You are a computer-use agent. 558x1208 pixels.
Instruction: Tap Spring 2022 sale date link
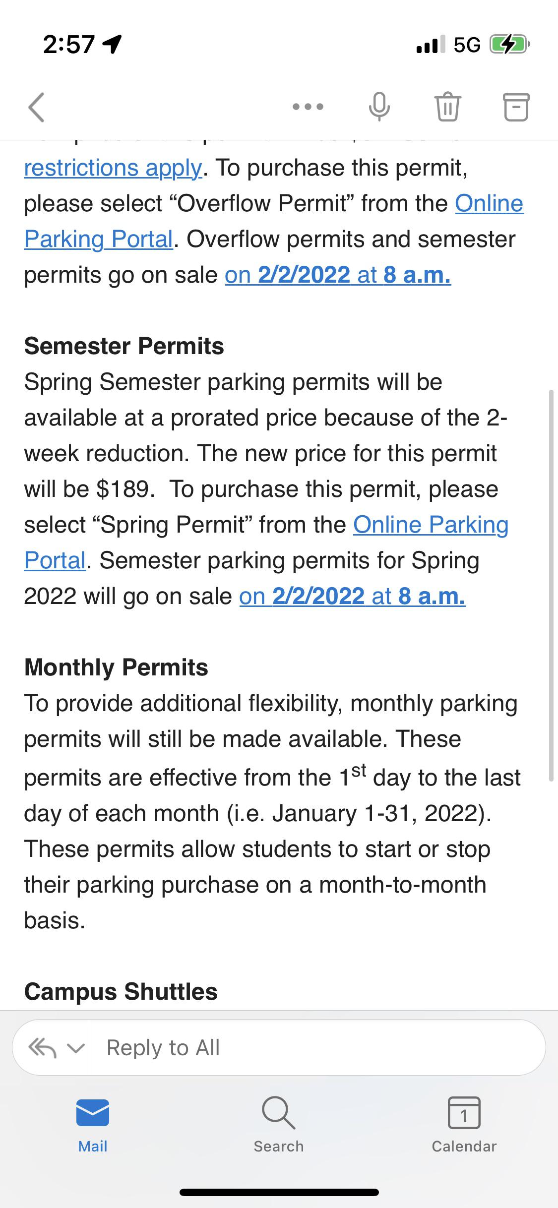coord(352,596)
